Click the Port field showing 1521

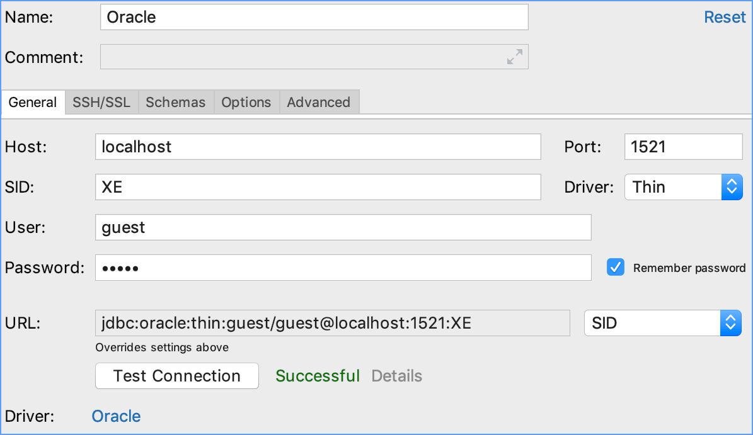(683, 147)
